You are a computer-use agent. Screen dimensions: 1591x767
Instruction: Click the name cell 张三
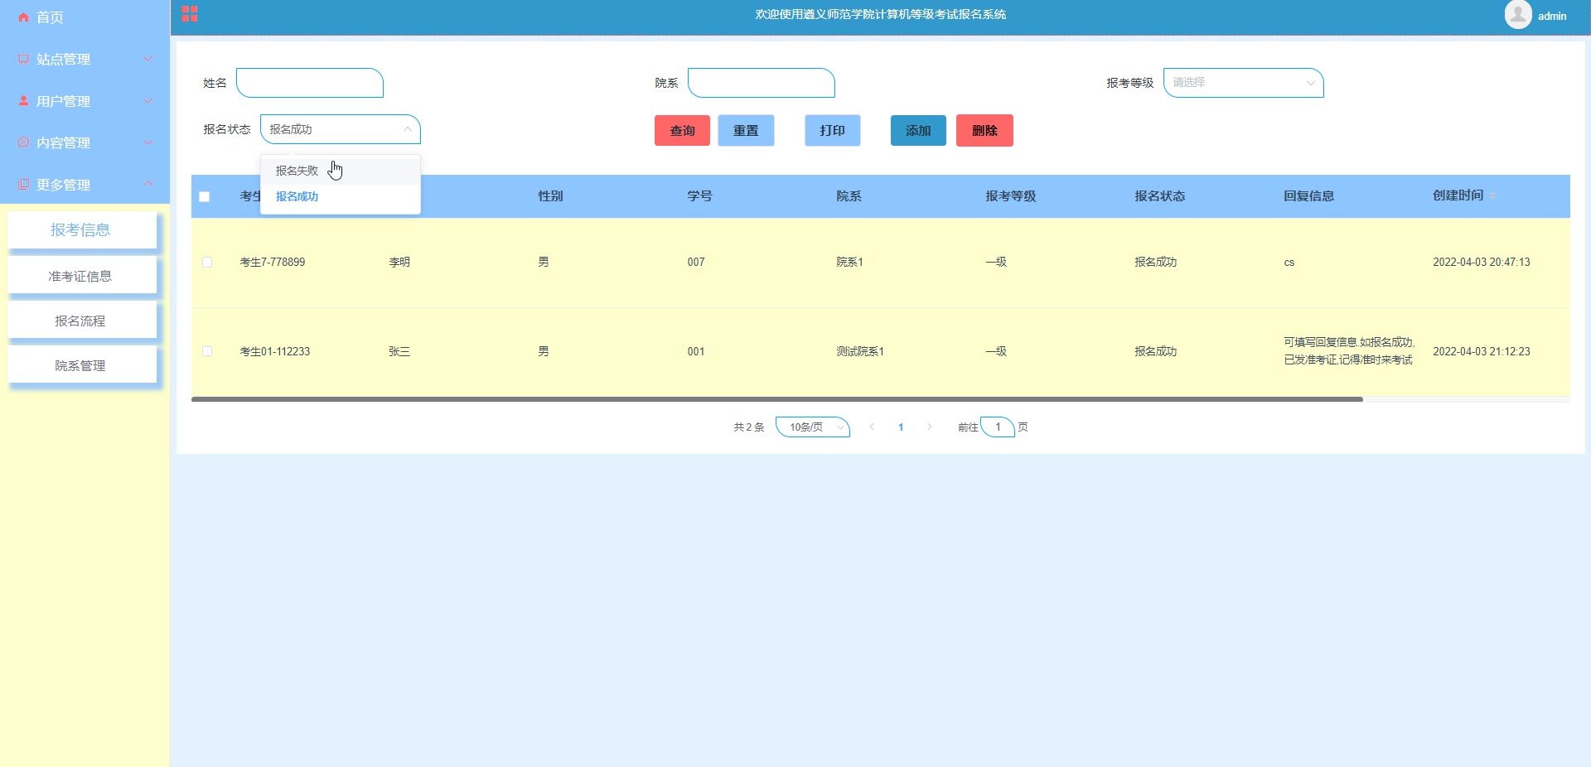399,351
